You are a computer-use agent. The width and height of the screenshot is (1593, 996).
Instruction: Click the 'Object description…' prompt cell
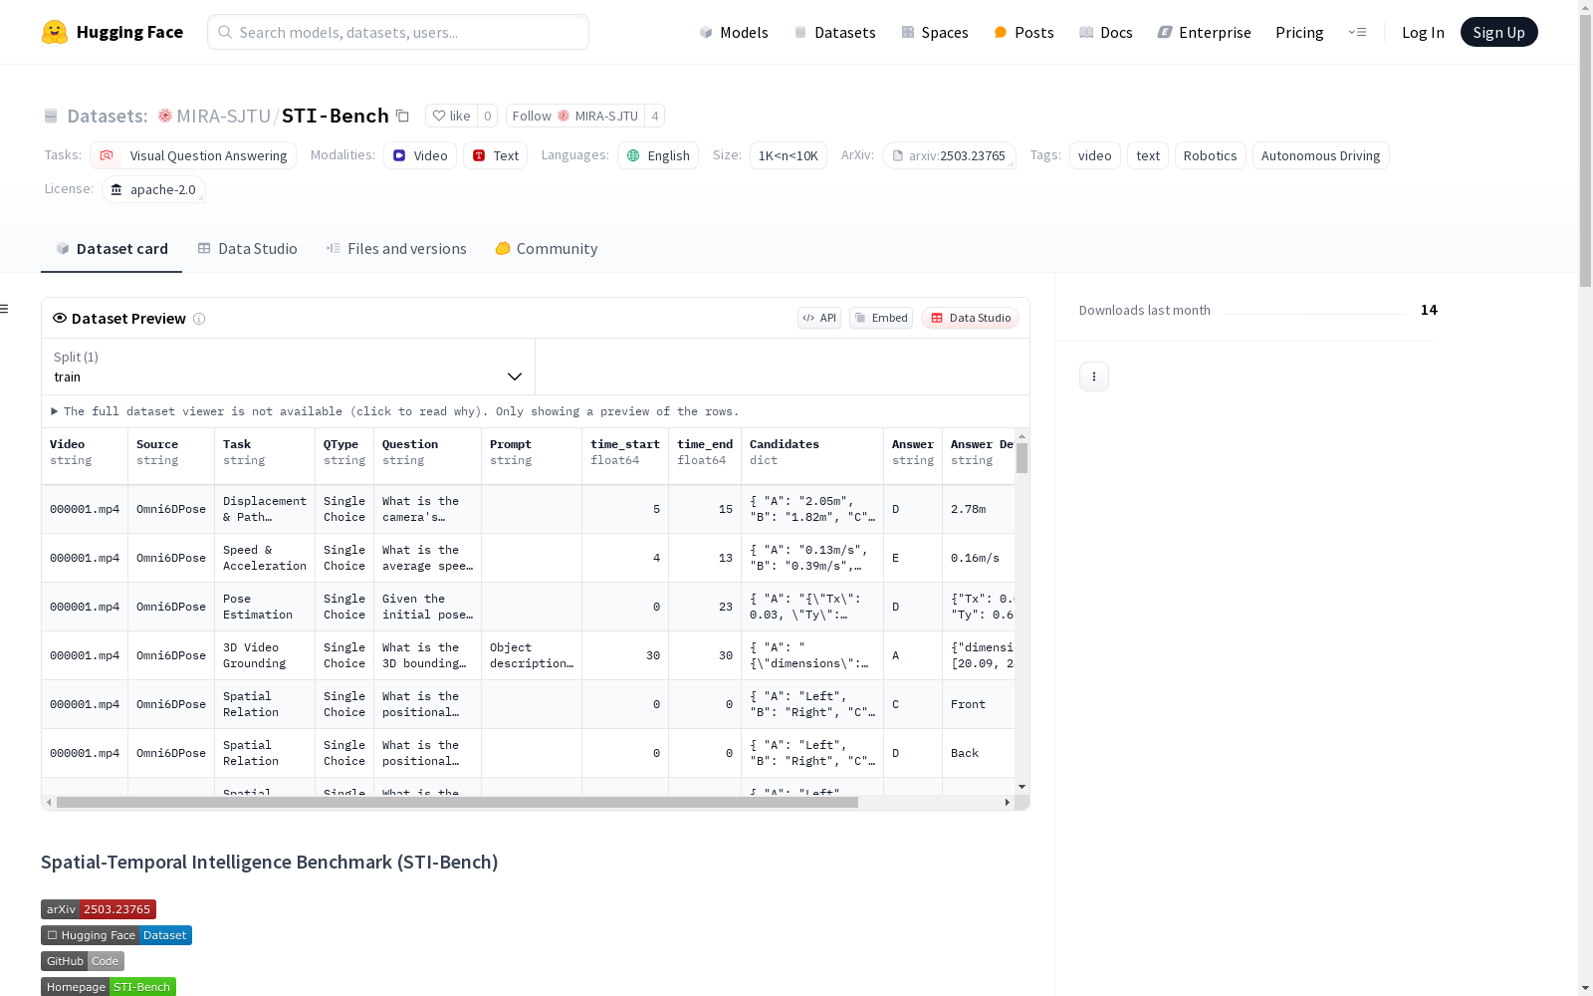532,655
